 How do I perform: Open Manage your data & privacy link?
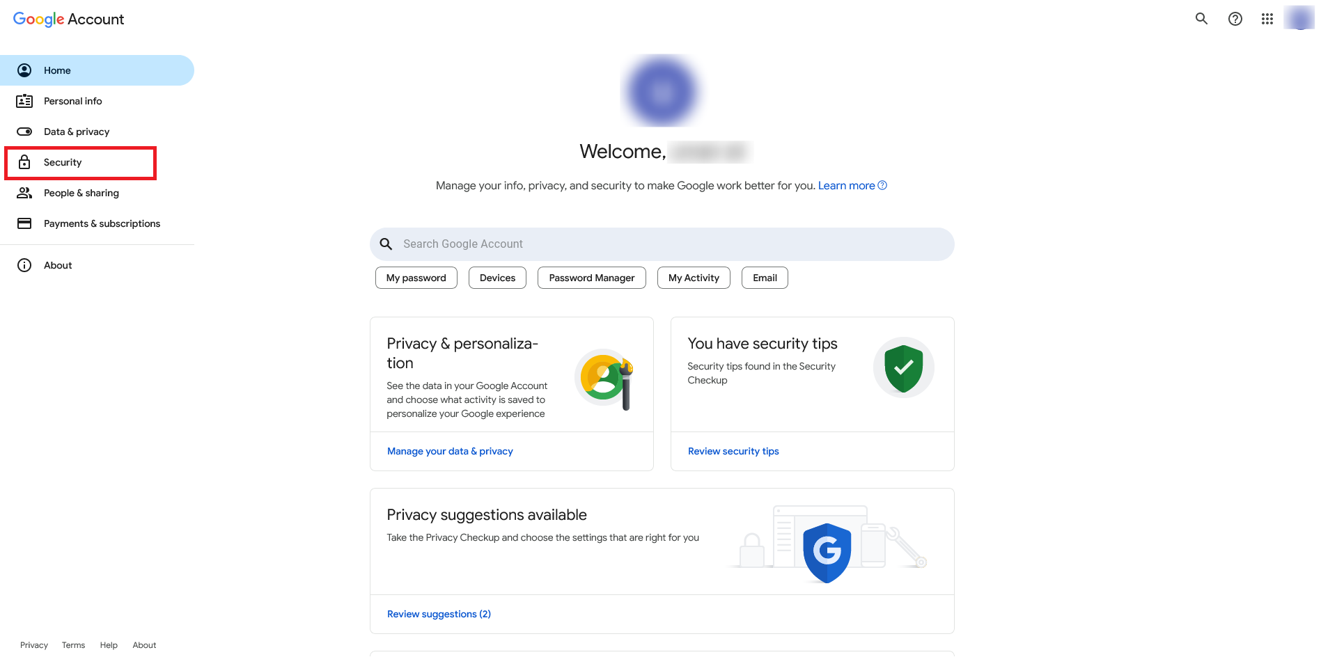click(x=450, y=451)
